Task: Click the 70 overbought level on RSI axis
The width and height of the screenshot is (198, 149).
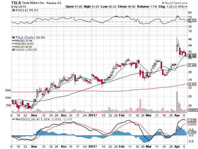Action: tap(190, 17)
